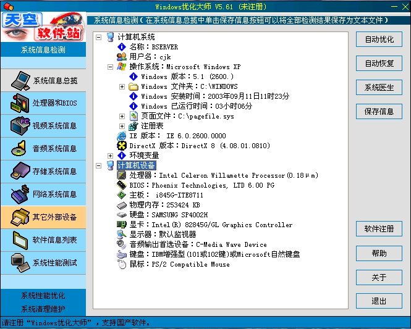Expand the 环境变量 node
The height and width of the screenshot is (329, 411).
(111, 156)
